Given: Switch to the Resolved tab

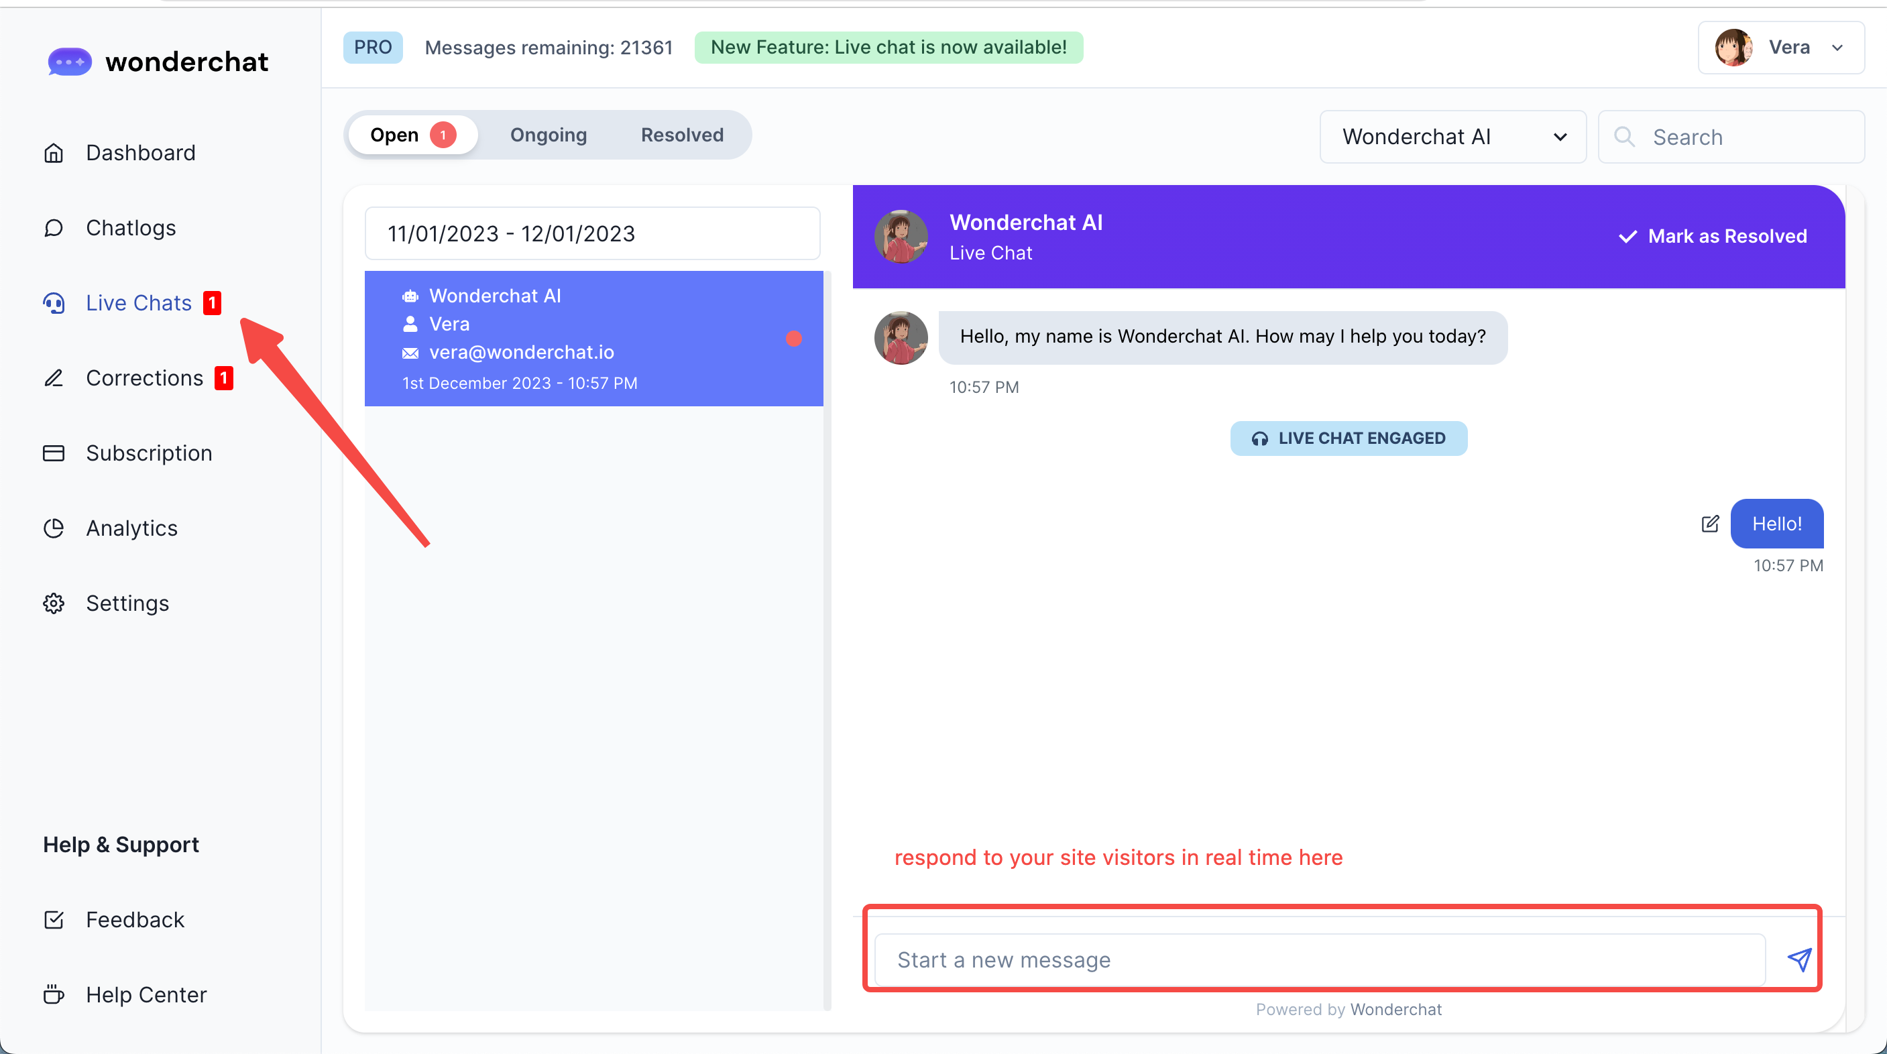Looking at the screenshot, I should coord(681,135).
